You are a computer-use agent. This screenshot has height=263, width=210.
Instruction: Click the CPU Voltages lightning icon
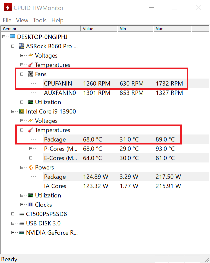[31, 121]
